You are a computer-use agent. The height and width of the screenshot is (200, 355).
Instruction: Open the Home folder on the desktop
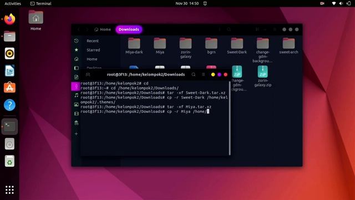click(x=35, y=21)
